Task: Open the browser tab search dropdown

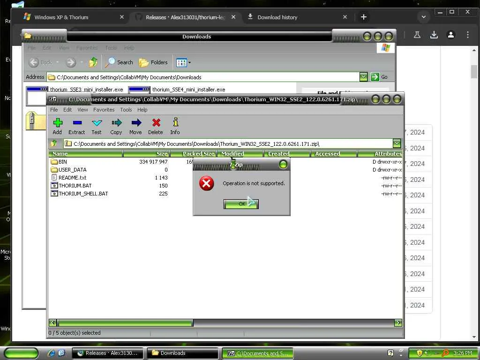Action: click(x=424, y=17)
